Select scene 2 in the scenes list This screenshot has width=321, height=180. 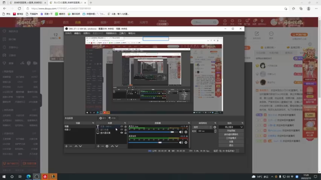click(x=79, y=130)
